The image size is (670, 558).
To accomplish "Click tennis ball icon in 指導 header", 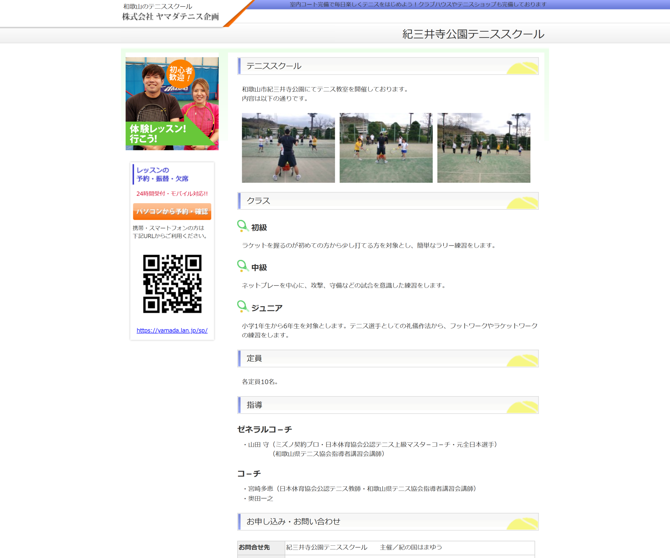I will pyautogui.click(x=522, y=407).
